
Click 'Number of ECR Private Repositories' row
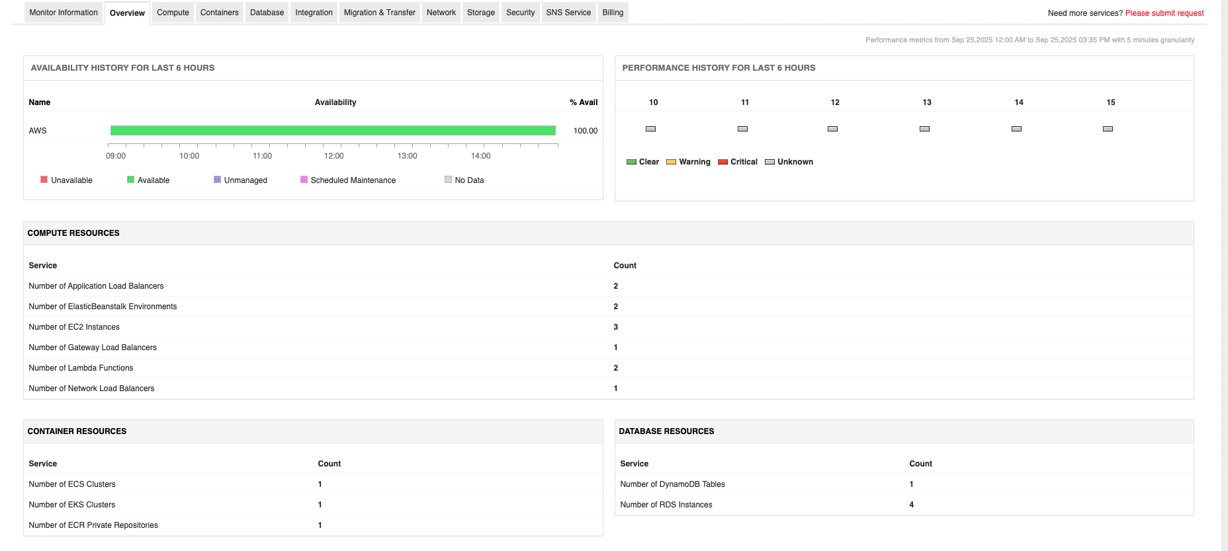click(x=313, y=525)
